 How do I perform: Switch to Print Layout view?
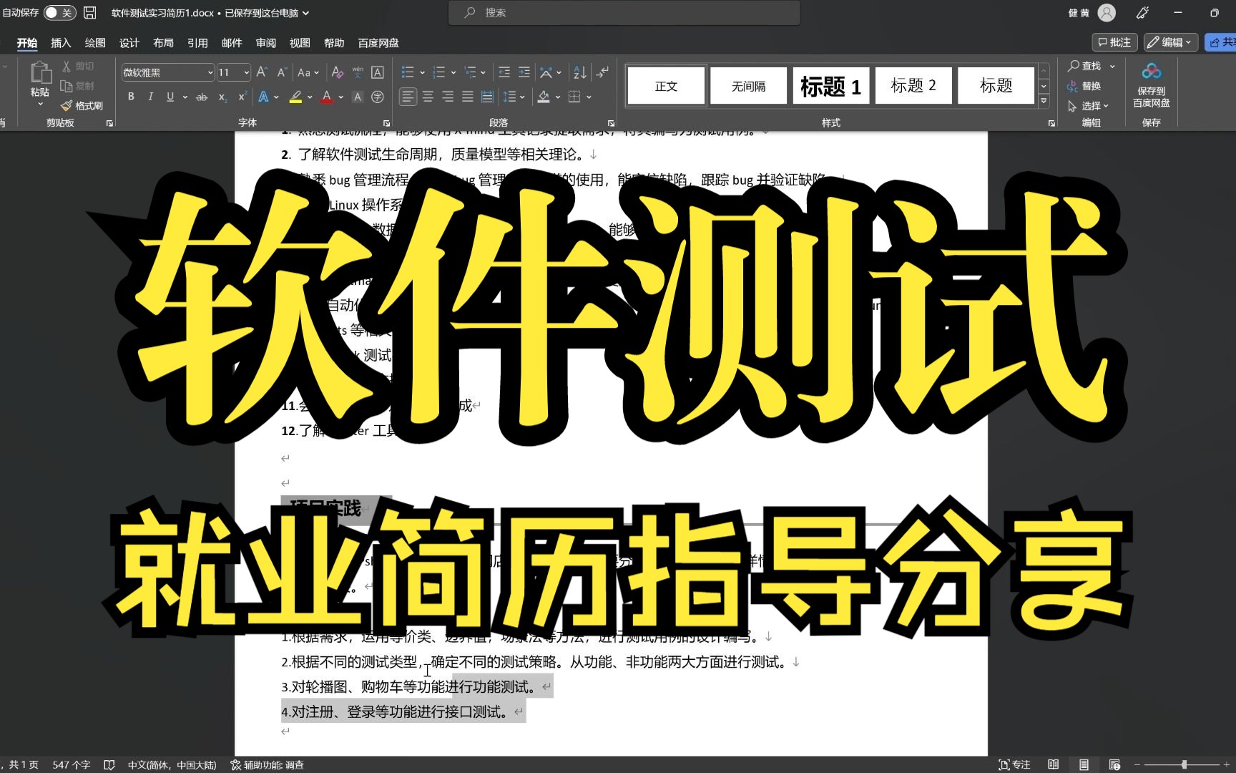coord(1084,764)
